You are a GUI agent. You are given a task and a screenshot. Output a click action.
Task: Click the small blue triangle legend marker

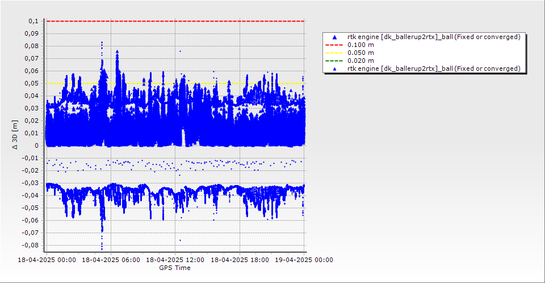[x=334, y=68]
